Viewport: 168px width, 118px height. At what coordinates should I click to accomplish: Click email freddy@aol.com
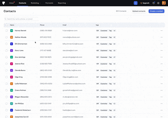[x=69, y=110]
